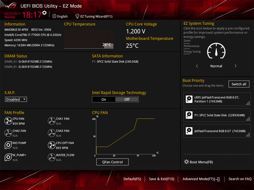254x190 pixels.
Task: Click the P1 SPCC Solid State Disk icon
Action: (x=189, y=115)
